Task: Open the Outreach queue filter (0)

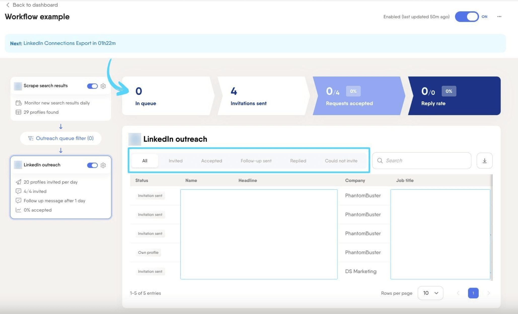Action: click(61, 138)
